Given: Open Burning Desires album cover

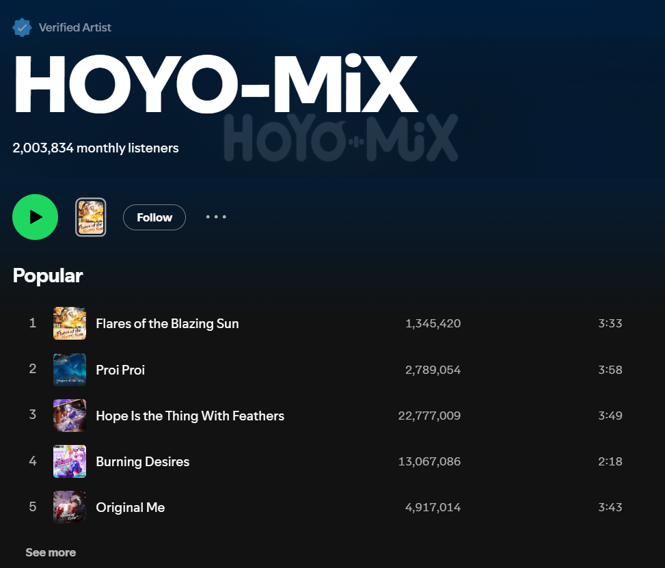Looking at the screenshot, I should tap(70, 461).
